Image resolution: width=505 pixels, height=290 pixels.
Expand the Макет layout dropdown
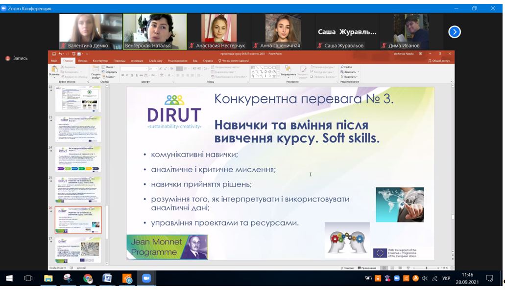(x=109, y=67)
